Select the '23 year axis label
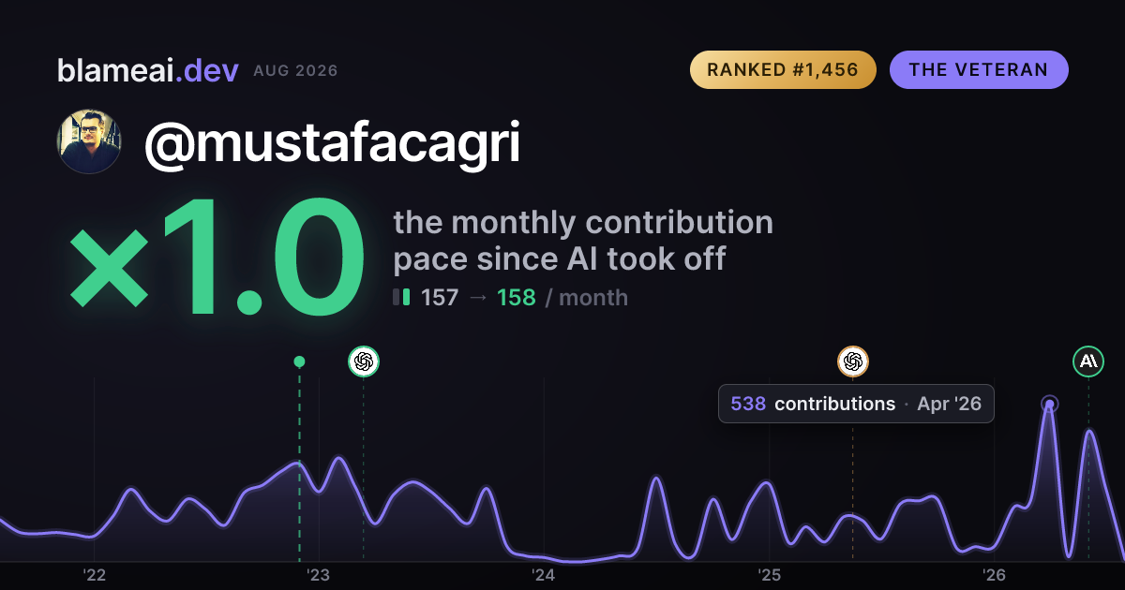1125x590 pixels. 319,575
